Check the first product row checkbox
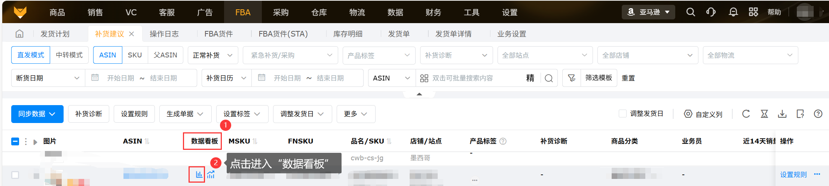 [15, 174]
